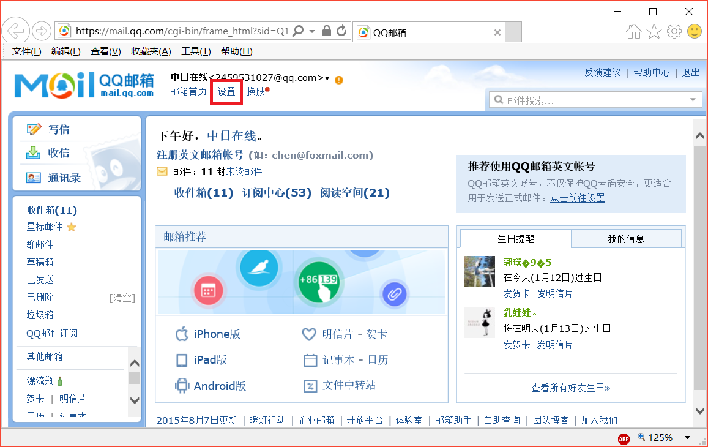Open the browser Tools gear icon
Screen dimensions: 708x447
tap(674, 31)
